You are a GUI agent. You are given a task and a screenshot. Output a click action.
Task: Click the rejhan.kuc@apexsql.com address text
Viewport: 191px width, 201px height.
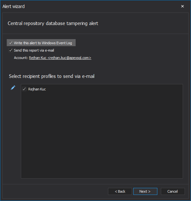(69, 58)
